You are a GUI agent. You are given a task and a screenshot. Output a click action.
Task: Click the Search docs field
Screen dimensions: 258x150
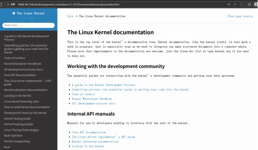pyautogui.click(x=28, y=25)
